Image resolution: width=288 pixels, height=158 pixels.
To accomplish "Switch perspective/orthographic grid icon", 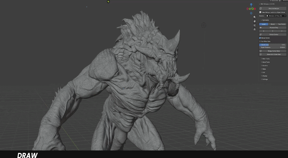I will [255, 30].
